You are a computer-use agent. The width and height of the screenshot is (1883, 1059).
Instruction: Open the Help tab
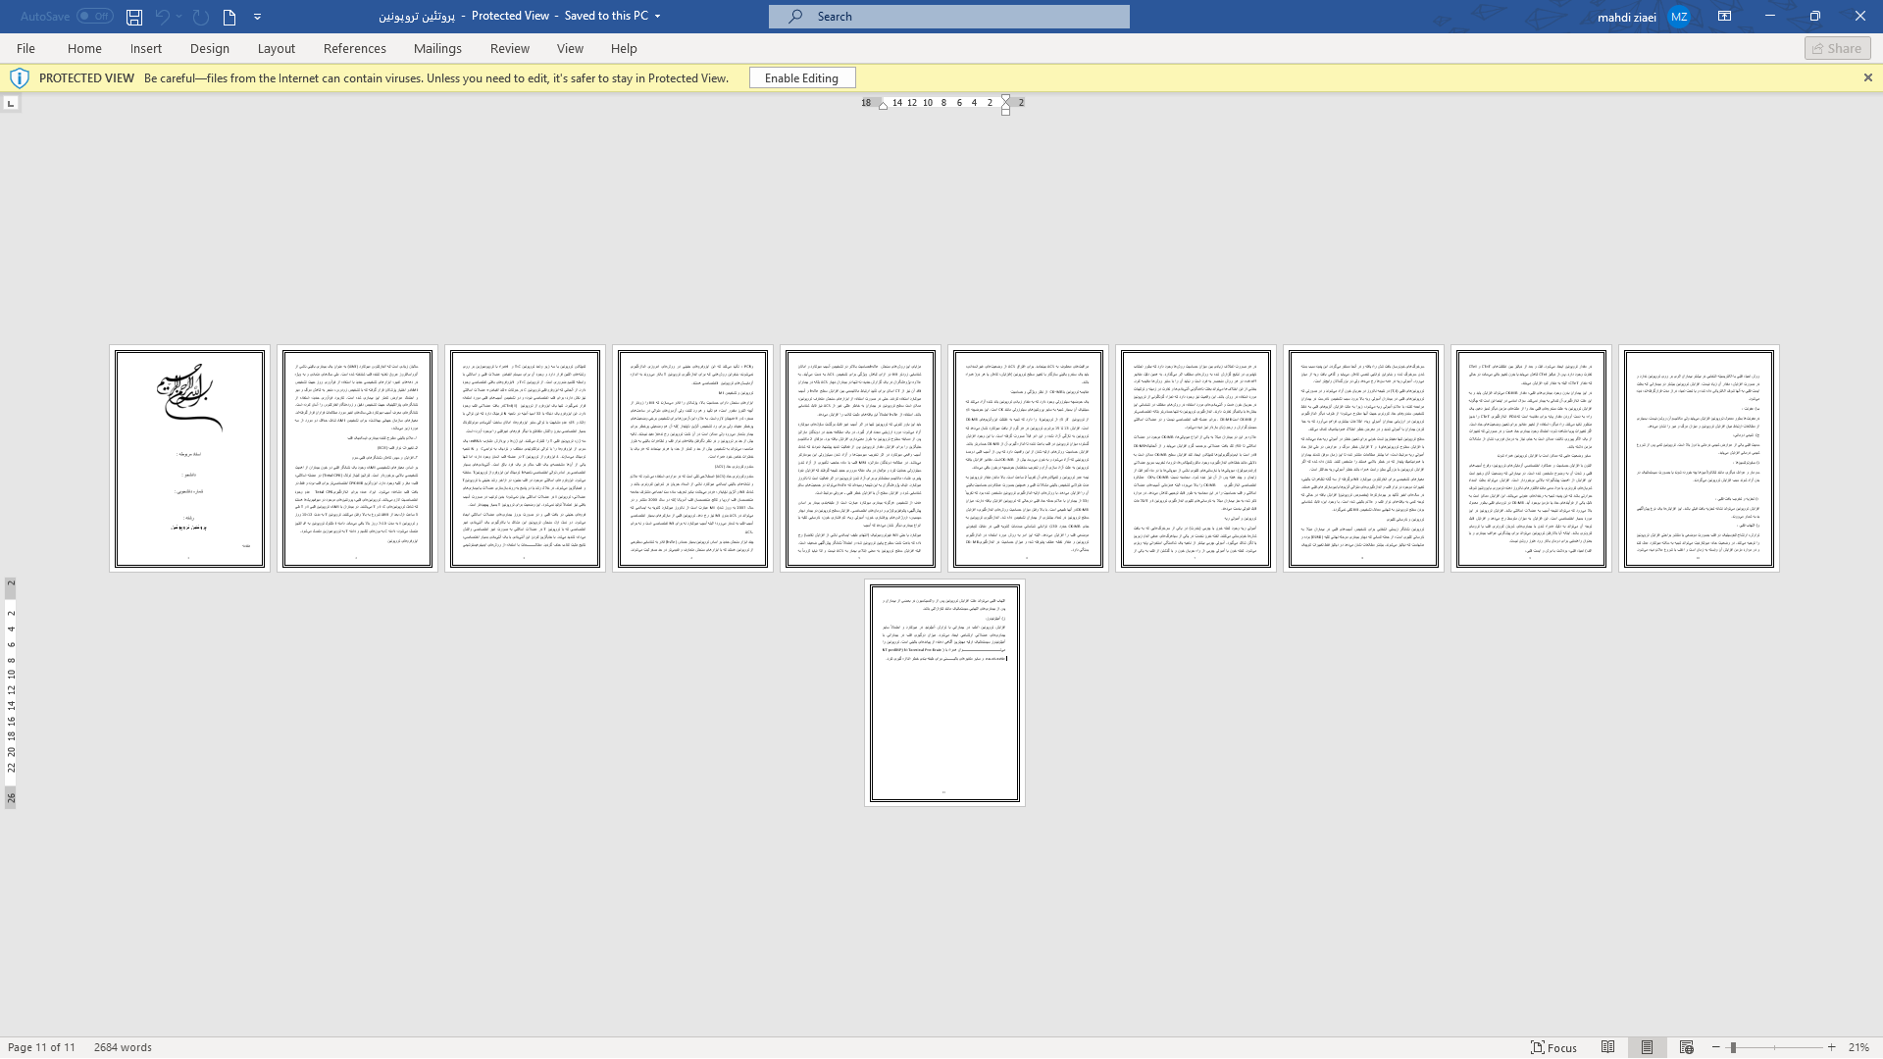point(624,48)
